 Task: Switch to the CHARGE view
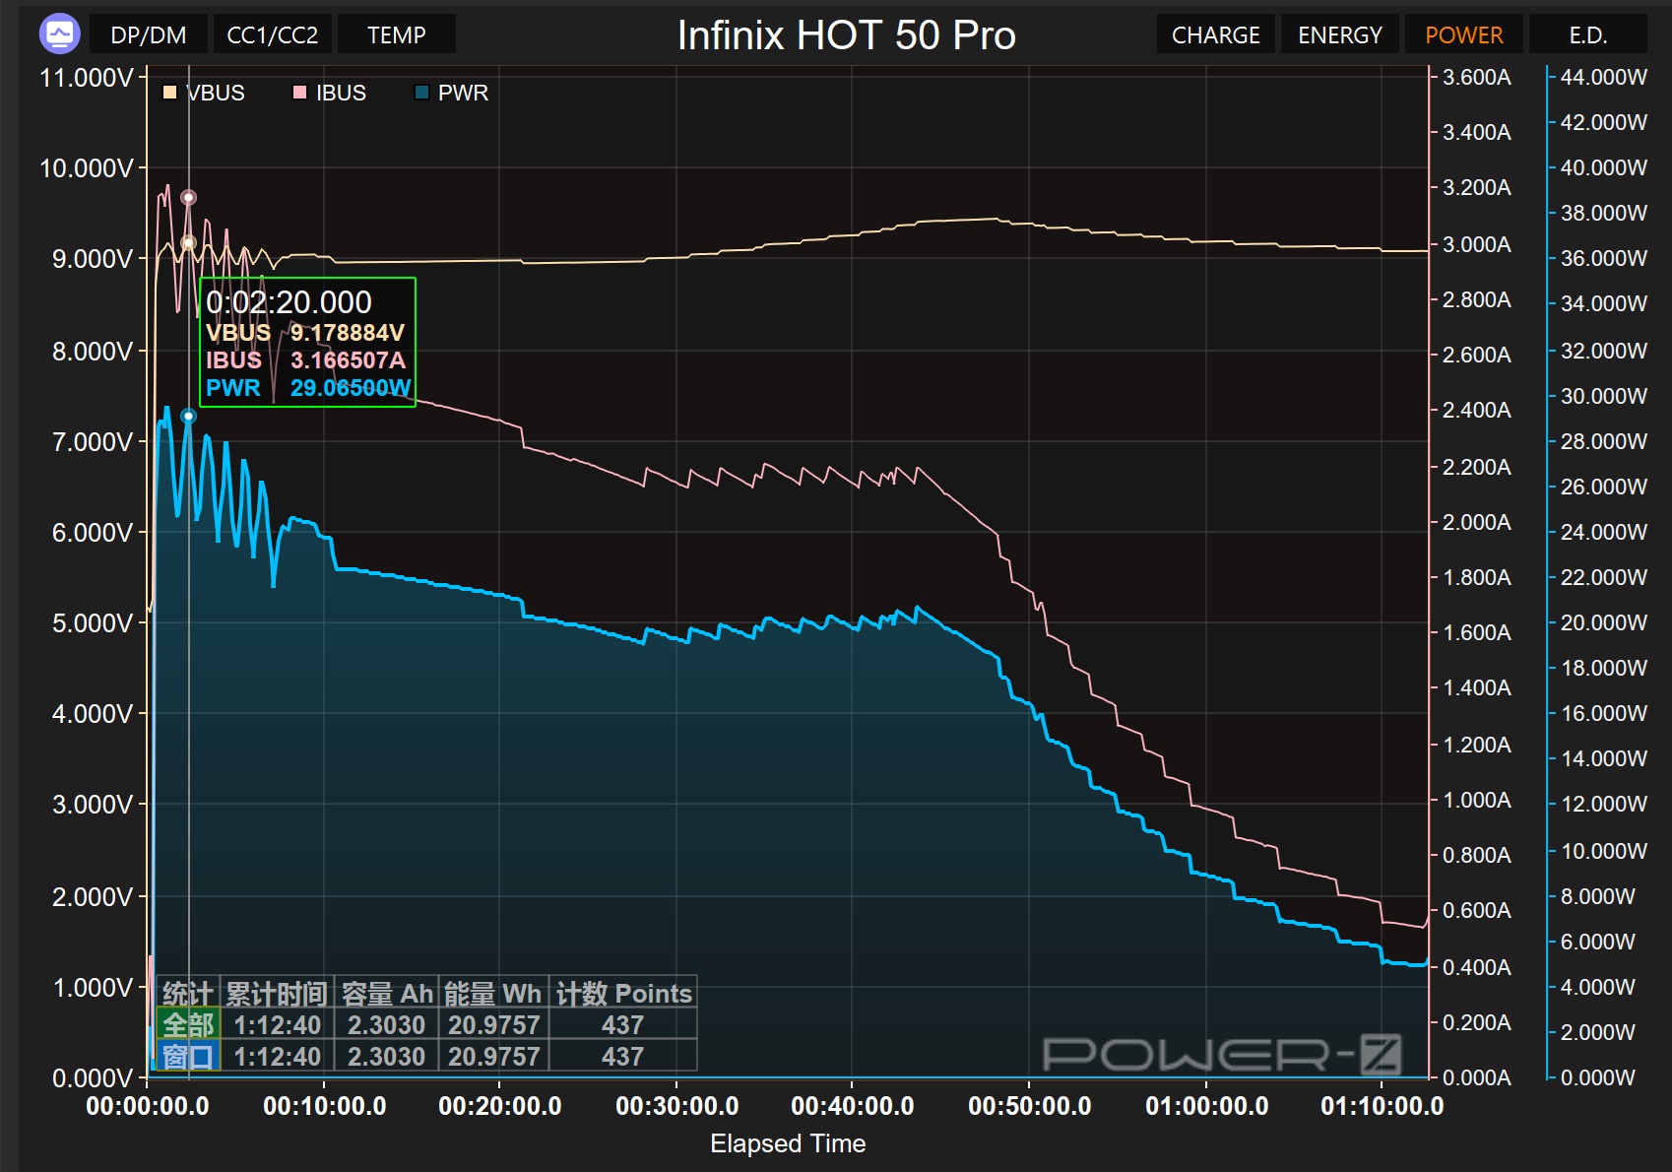click(x=1216, y=34)
